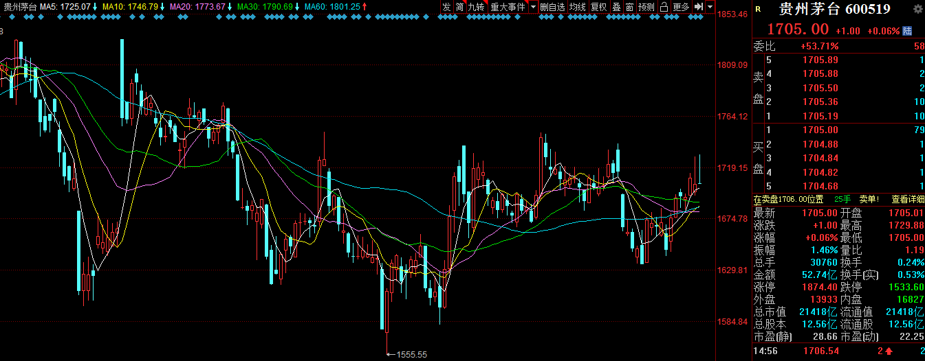
Task: Select buy level 5 price 1704.68
Action: pyautogui.click(x=820, y=186)
